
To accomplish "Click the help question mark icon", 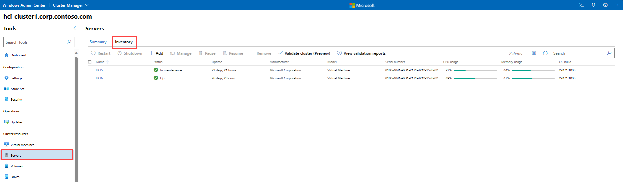I will click(617, 5).
